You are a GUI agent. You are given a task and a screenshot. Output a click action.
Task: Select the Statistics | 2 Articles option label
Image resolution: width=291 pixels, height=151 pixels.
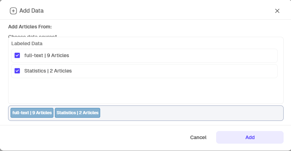point(48,71)
